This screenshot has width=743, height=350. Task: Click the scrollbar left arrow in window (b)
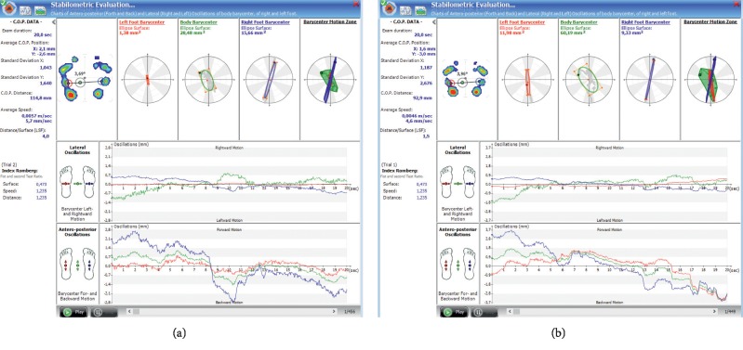click(510, 312)
